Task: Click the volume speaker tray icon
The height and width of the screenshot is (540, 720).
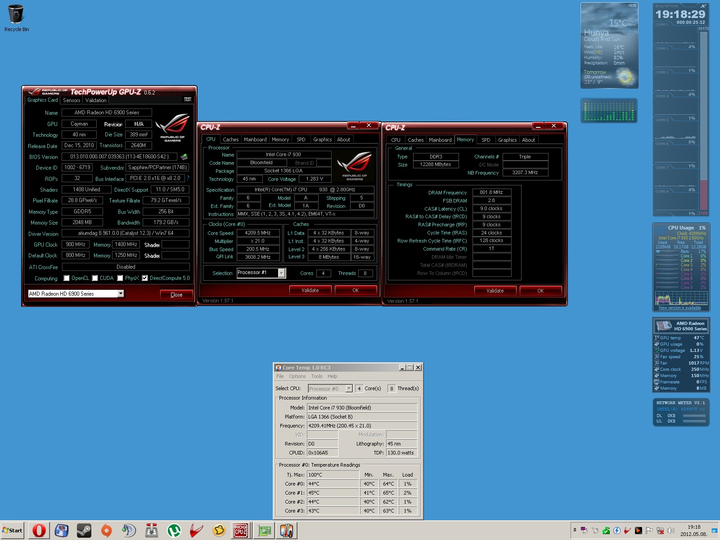Action: pos(671,531)
